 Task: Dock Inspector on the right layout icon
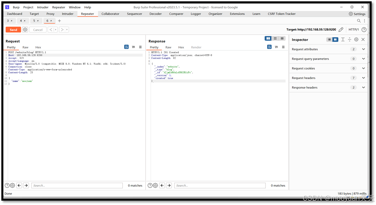pyautogui.click(x=335, y=40)
